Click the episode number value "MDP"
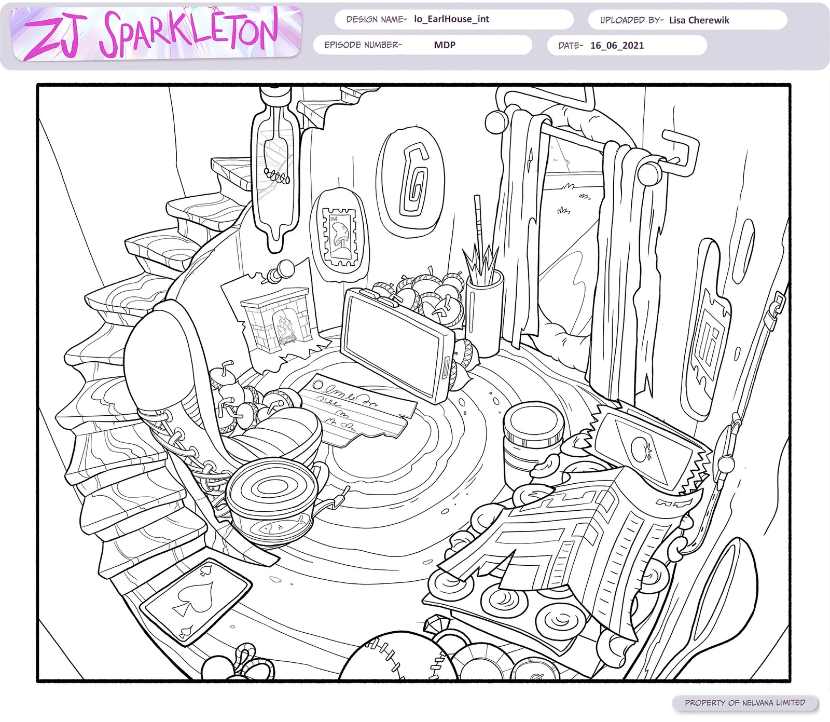 (x=445, y=45)
